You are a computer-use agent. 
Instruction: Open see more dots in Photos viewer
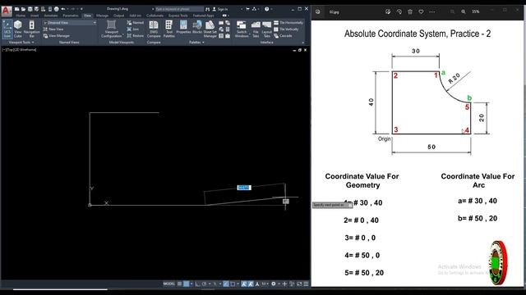click(432, 11)
